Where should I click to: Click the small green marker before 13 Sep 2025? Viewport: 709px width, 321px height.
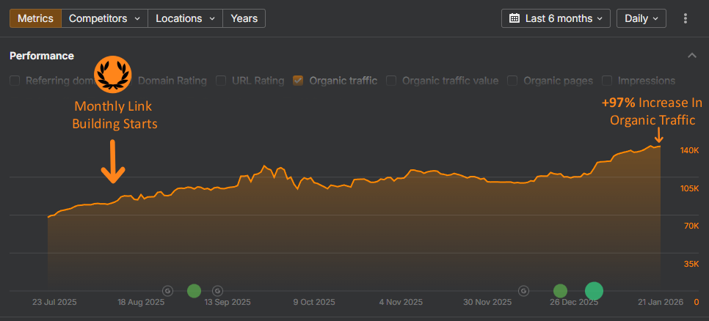(194, 291)
